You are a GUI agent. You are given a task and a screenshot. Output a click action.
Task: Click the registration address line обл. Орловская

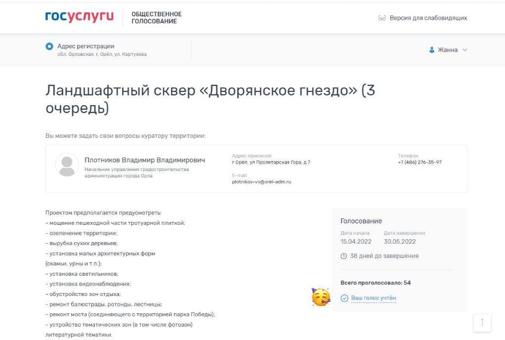(102, 54)
